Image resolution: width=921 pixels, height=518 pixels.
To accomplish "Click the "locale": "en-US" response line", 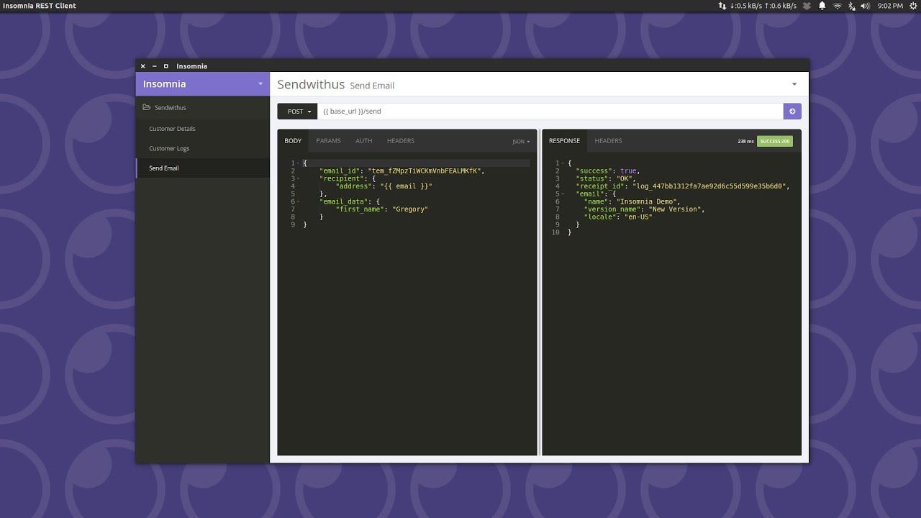I will click(618, 217).
